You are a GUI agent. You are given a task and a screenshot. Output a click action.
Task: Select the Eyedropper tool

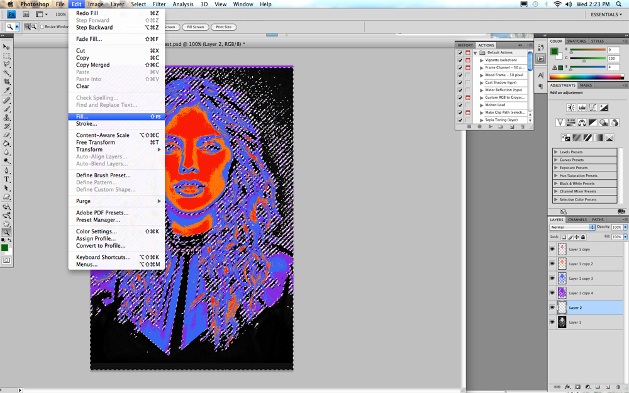[x=6, y=90]
